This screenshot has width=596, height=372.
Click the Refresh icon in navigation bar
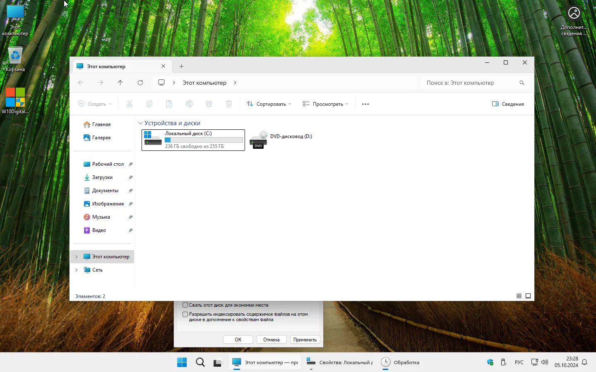[x=140, y=83]
